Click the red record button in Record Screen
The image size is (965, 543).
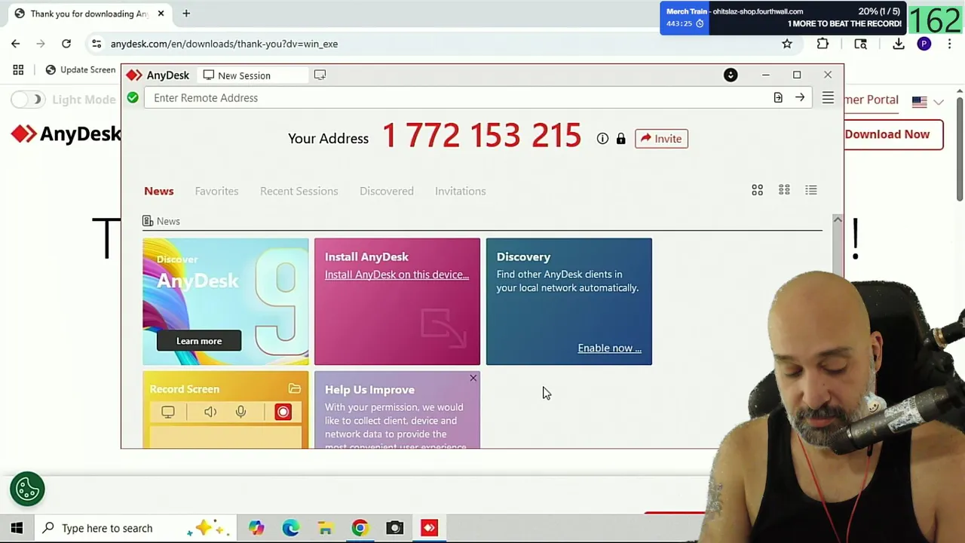click(283, 412)
